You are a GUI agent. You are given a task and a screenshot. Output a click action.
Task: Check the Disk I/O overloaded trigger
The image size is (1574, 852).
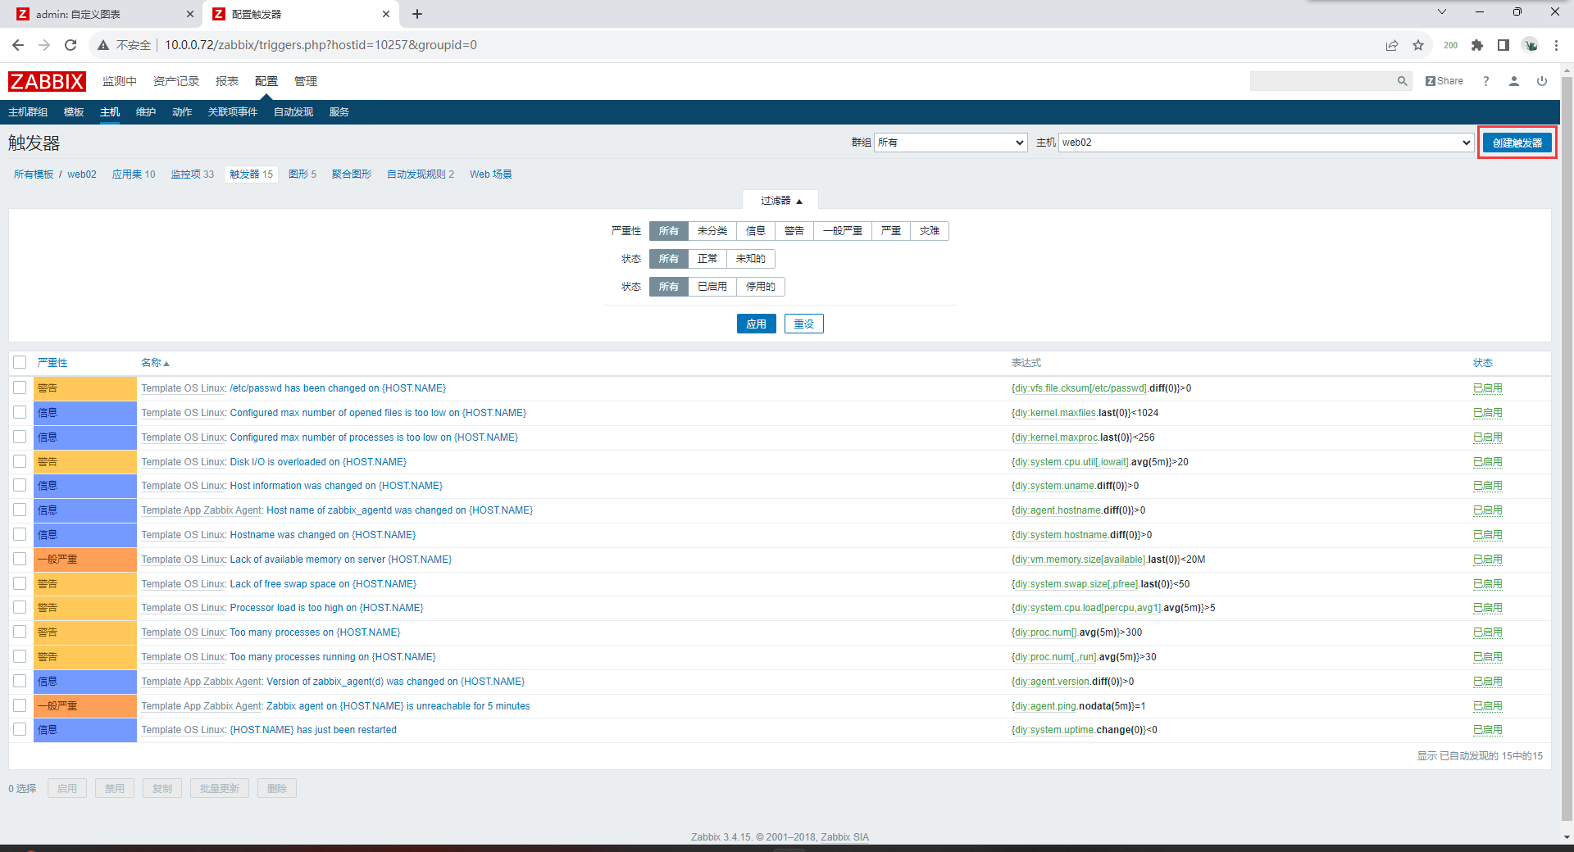pyautogui.click(x=20, y=461)
